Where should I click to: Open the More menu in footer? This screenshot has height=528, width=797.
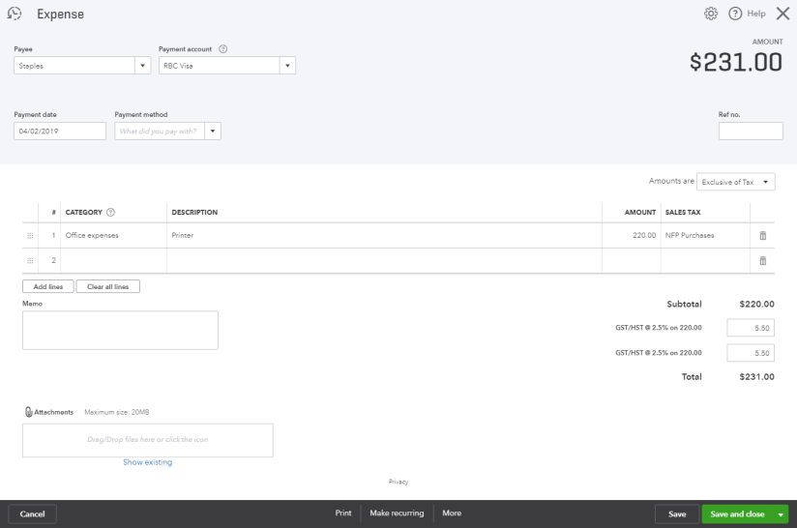452,513
